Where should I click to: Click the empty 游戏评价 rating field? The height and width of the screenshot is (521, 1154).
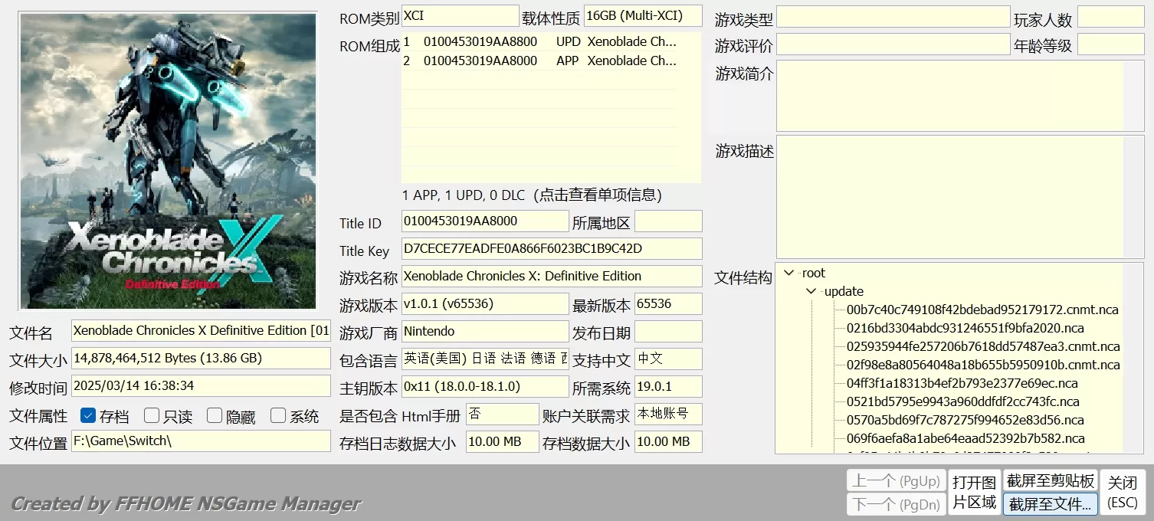click(x=893, y=44)
